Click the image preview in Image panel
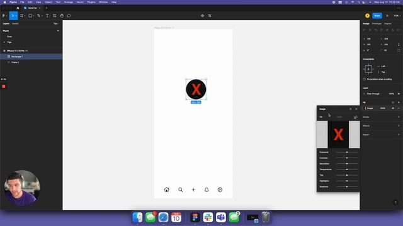 click(x=338, y=134)
